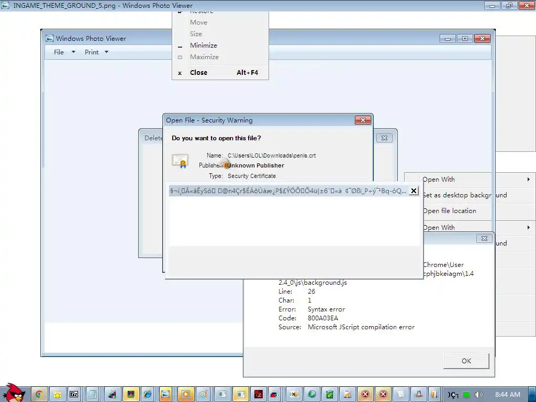Screen dimensions: 536x402
Task: Click the colored blocks taskbar icon
Action: [112, 395]
